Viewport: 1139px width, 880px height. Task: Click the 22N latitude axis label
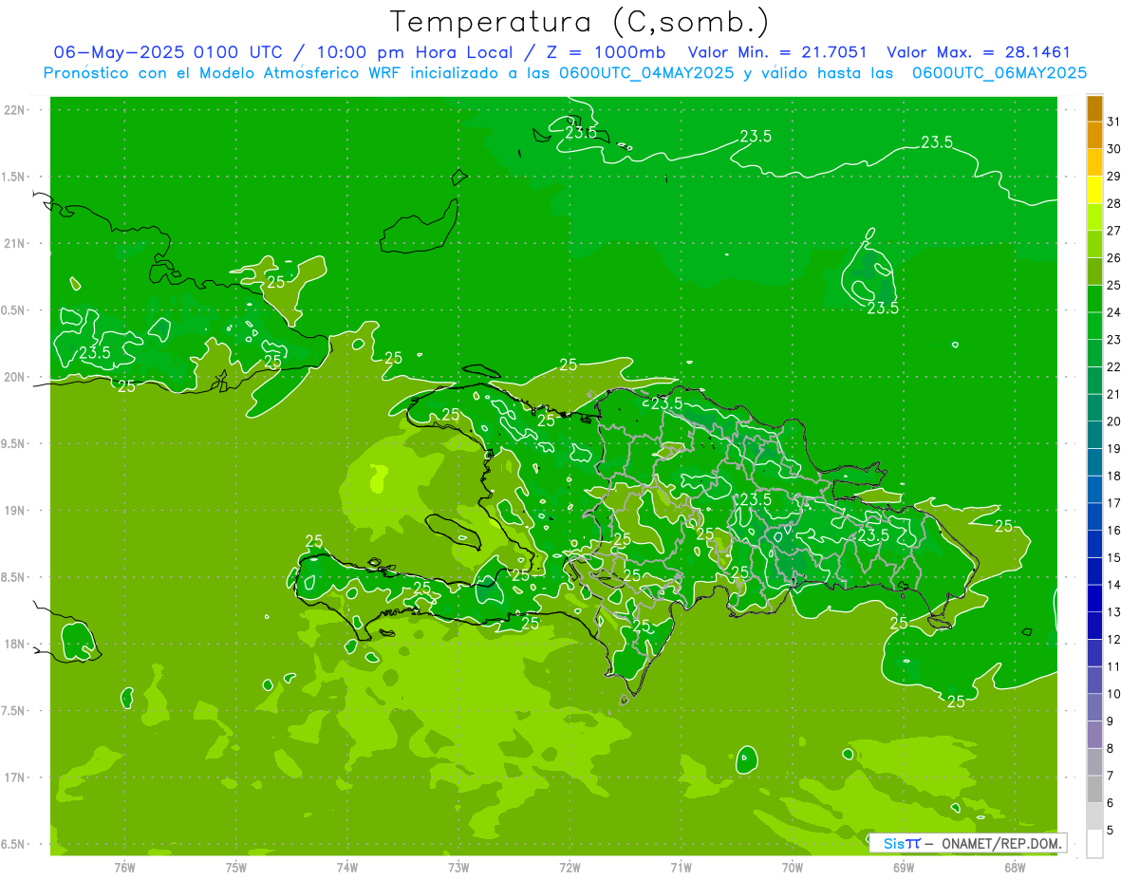[x=14, y=110]
